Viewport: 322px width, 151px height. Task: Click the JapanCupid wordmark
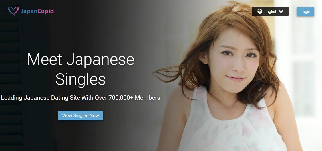(x=37, y=11)
